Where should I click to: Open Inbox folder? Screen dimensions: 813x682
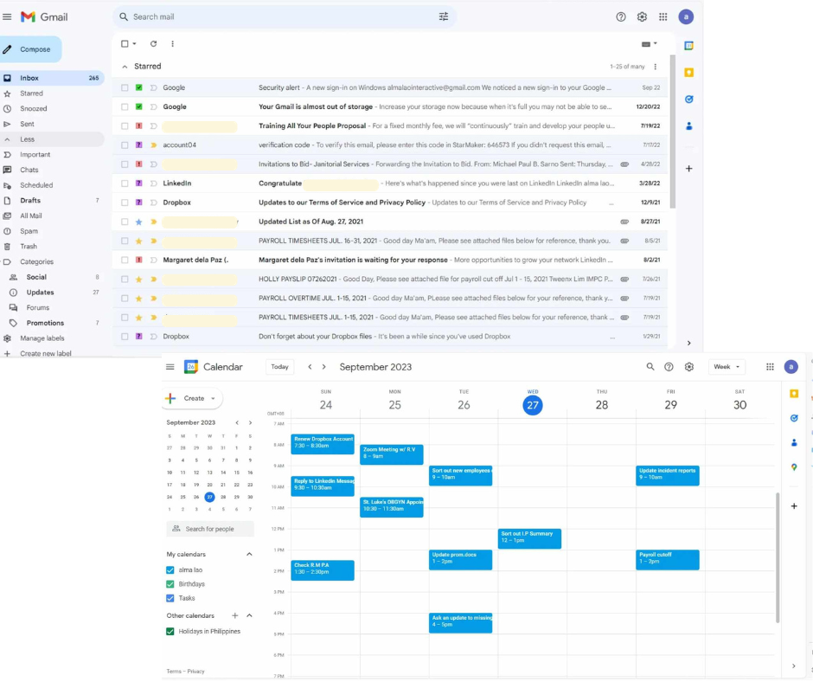(52, 78)
